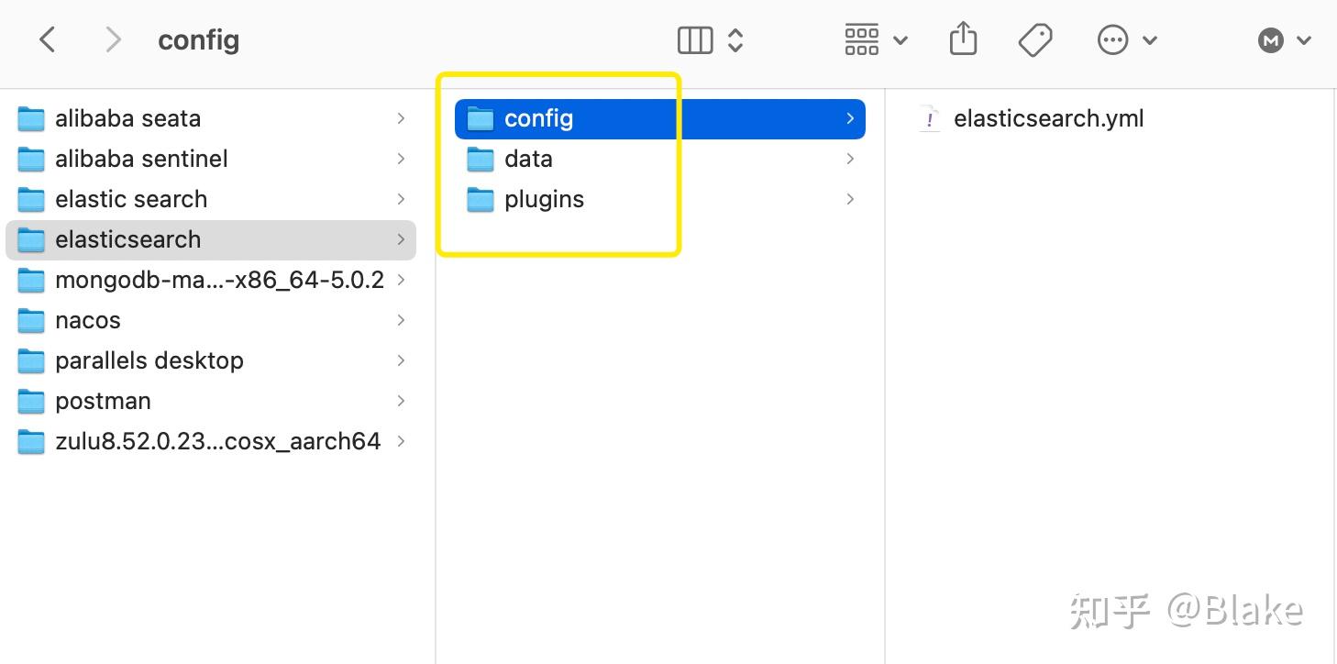The width and height of the screenshot is (1337, 664).
Task: Open the chevron beside the More actions icon
Action: [1149, 39]
